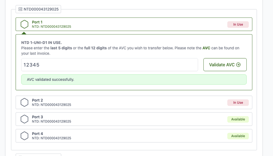Click the green AVC link in instructions
This screenshot has height=156, width=273.
[206, 48]
